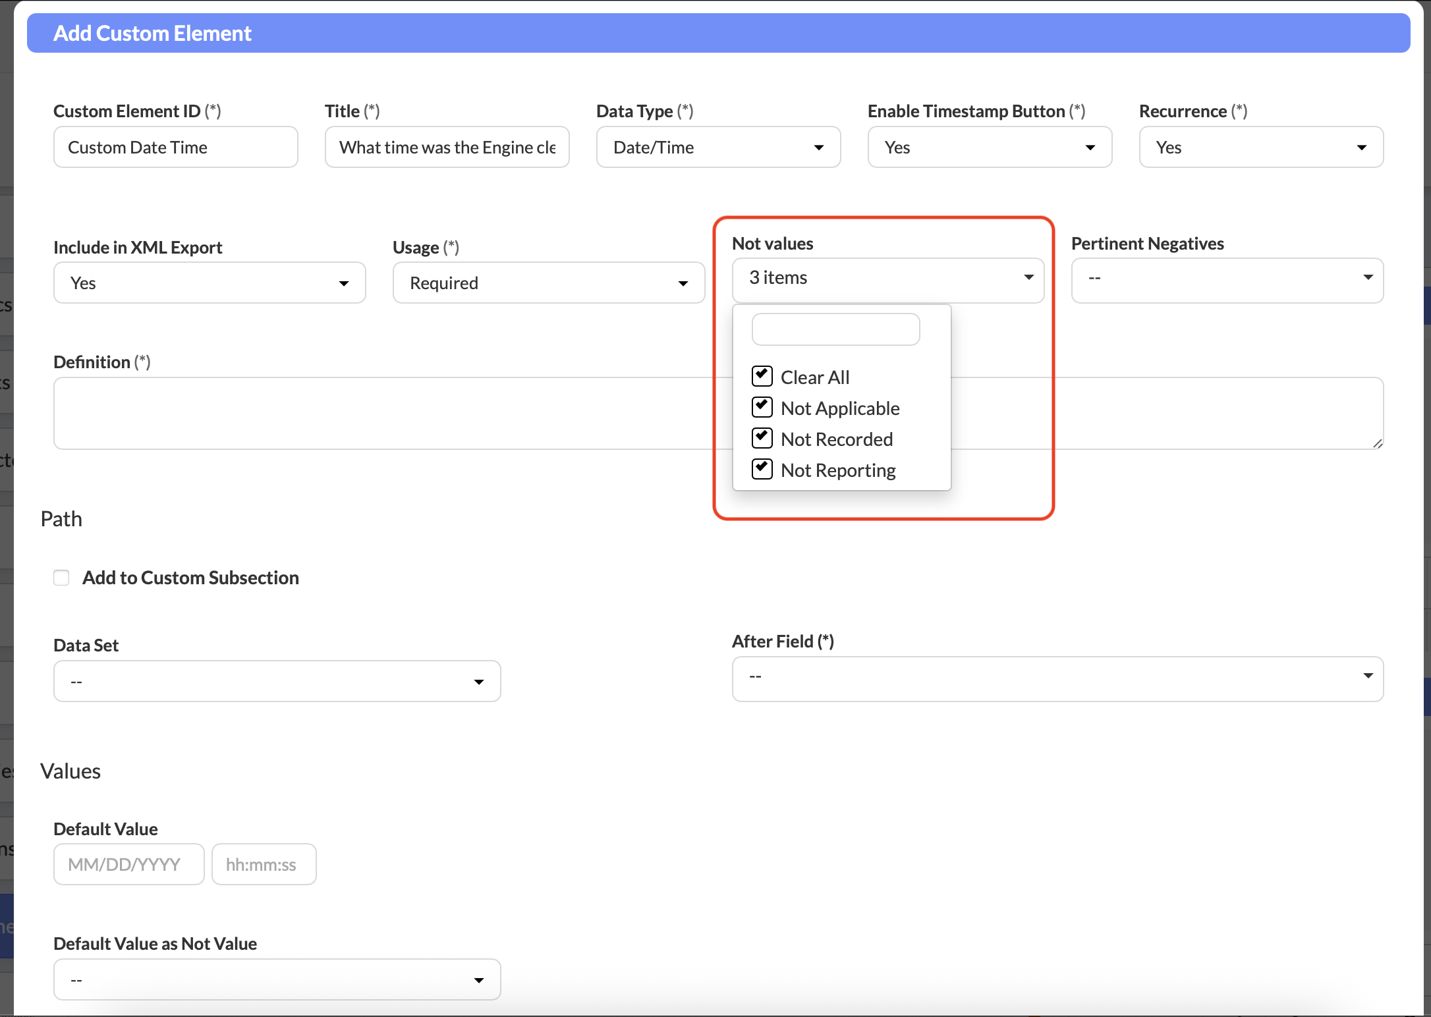The height and width of the screenshot is (1017, 1431).
Task: Click the hh:mm:ss default time field
Action: (x=264, y=865)
